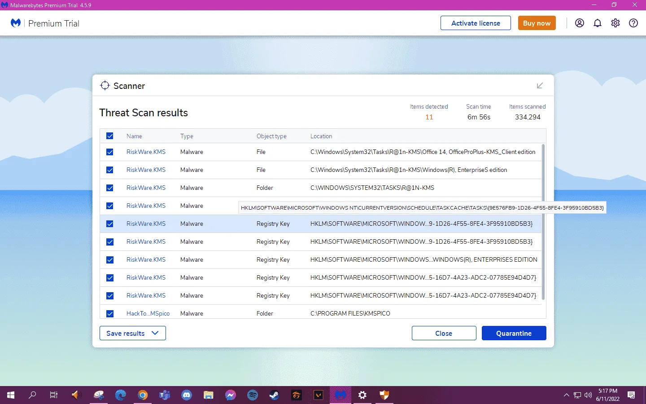Select the C:\PROGRAM FILES\KMSPICO location
The image size is (646, 404).
[x=350, y=313]
